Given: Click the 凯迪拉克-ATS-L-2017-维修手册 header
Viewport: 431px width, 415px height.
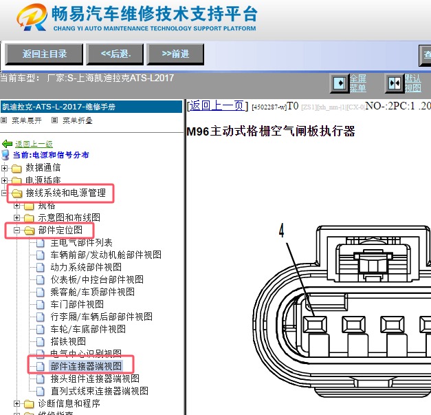Looking at the screenshot, I should 91,107.
